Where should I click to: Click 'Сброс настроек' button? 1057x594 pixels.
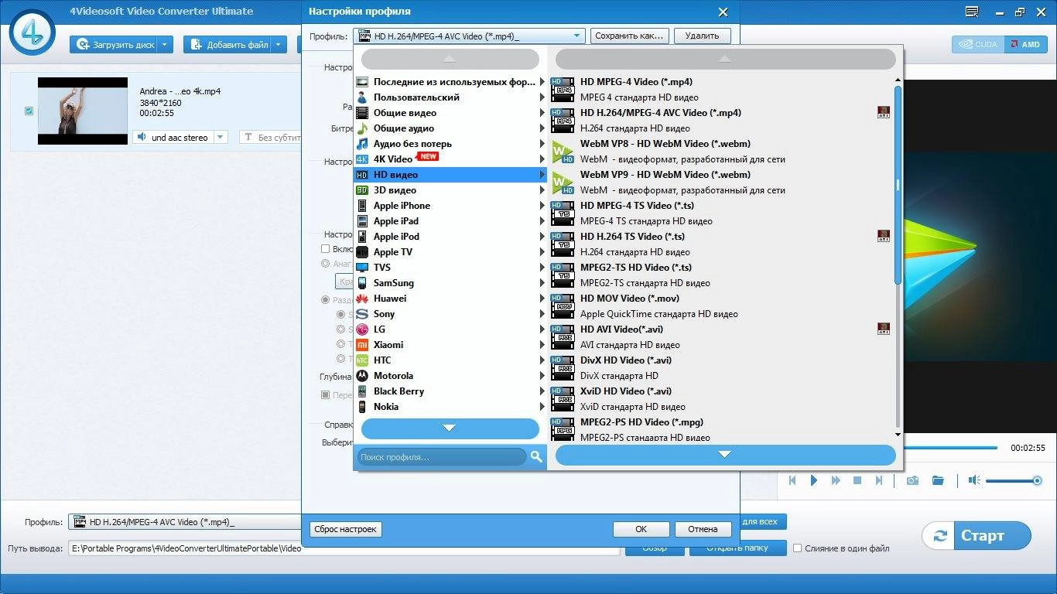pos(346,529)
